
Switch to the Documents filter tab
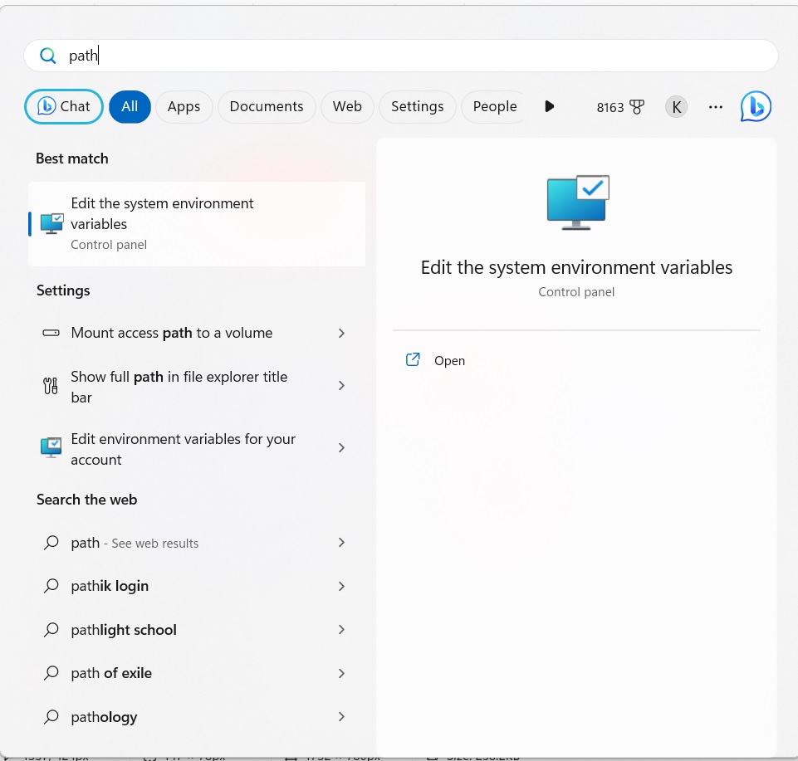point(267,106)
